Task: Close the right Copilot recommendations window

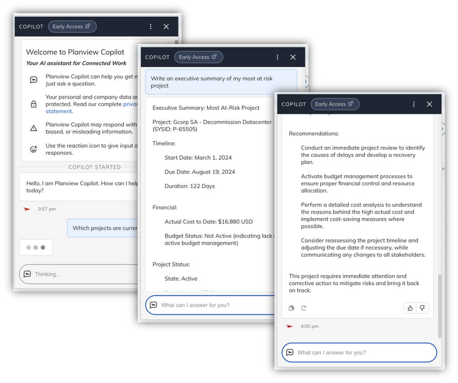Action: (x=429, y=104)
